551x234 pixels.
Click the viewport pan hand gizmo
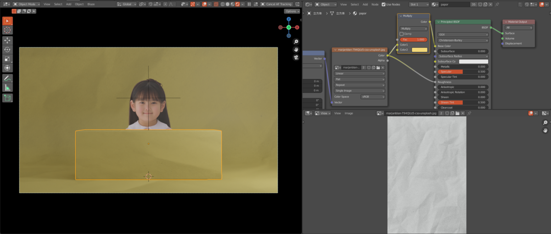pos(296,49)
